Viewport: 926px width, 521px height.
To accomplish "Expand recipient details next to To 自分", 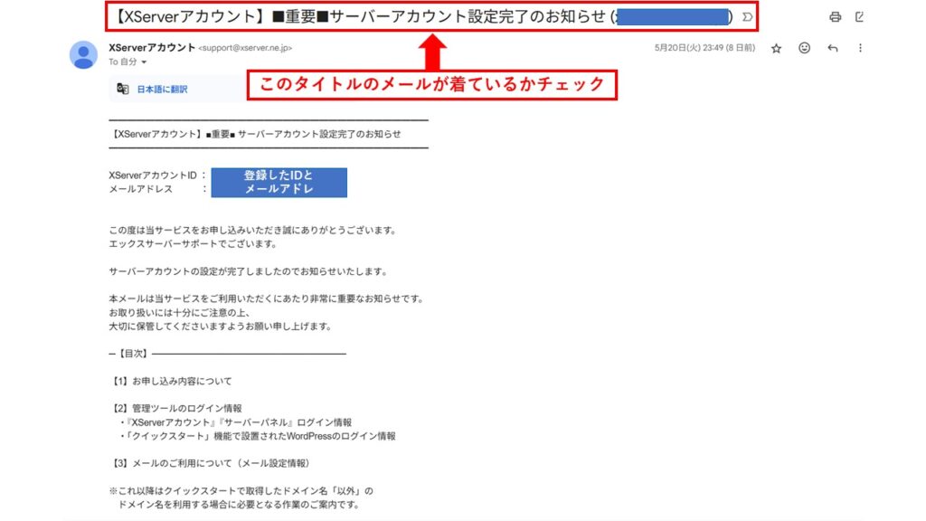I will (x=144, y=62).
